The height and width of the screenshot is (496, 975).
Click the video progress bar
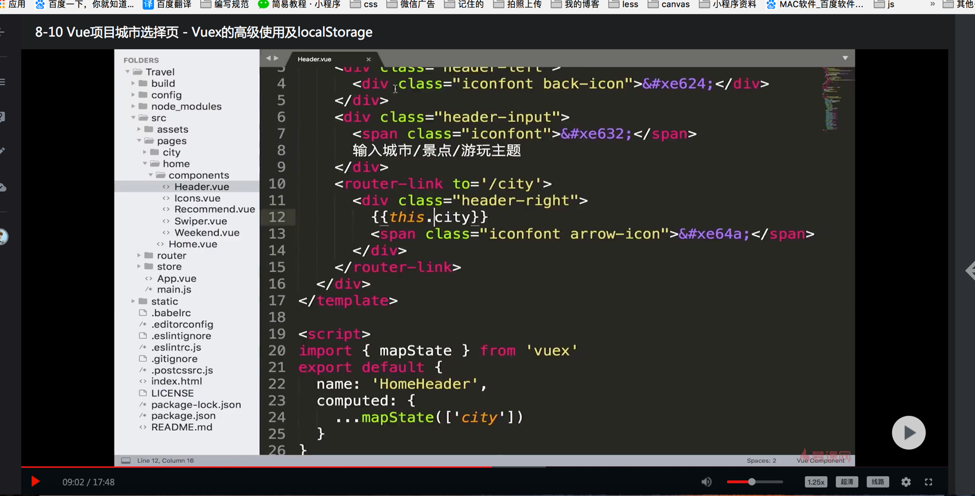pyautogui.click(x=484, y=467)
